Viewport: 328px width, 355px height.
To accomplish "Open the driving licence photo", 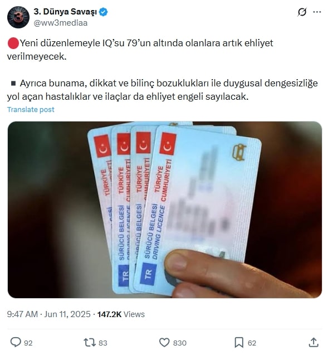I will coord(165,210).
